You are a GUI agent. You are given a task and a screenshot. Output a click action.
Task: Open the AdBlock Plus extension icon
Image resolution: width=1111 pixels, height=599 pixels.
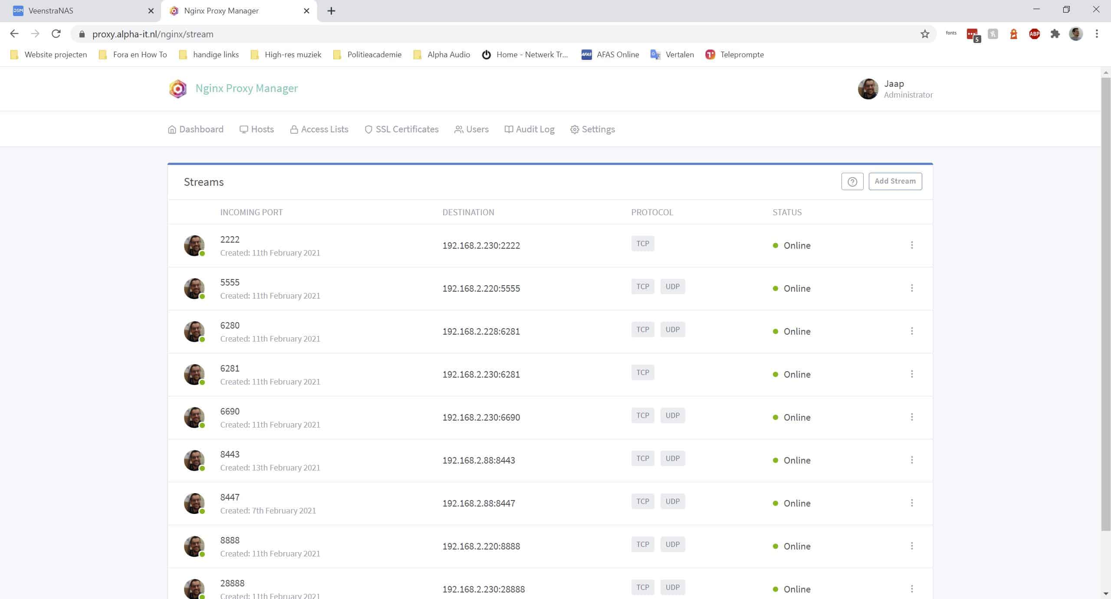coord(1034,34)
